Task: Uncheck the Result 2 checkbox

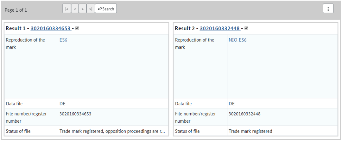Action: click(x=246, y=28)
